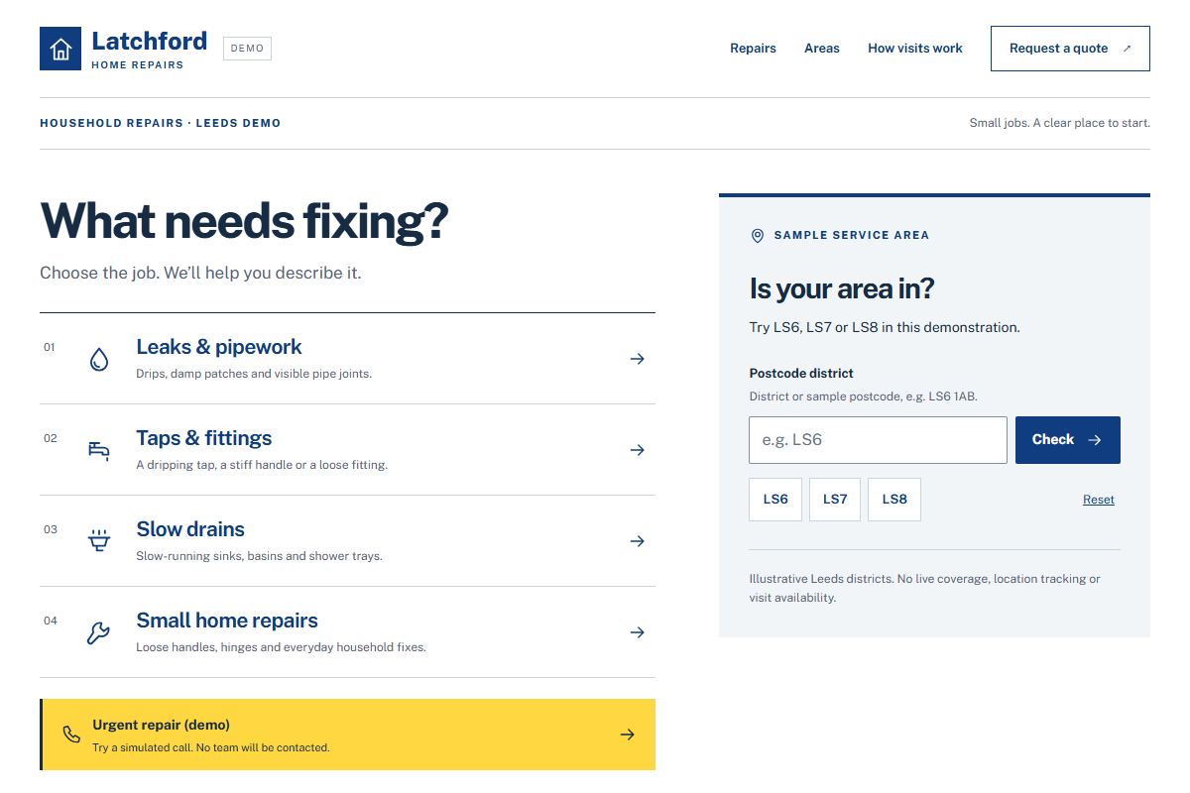Screen dimensions: 1190x793
Task: Click 'Try a simulated call' text
Action: point(211,747)
